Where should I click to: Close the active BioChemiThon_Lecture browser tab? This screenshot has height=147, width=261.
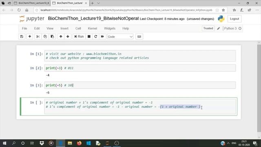tap(86, 3)
